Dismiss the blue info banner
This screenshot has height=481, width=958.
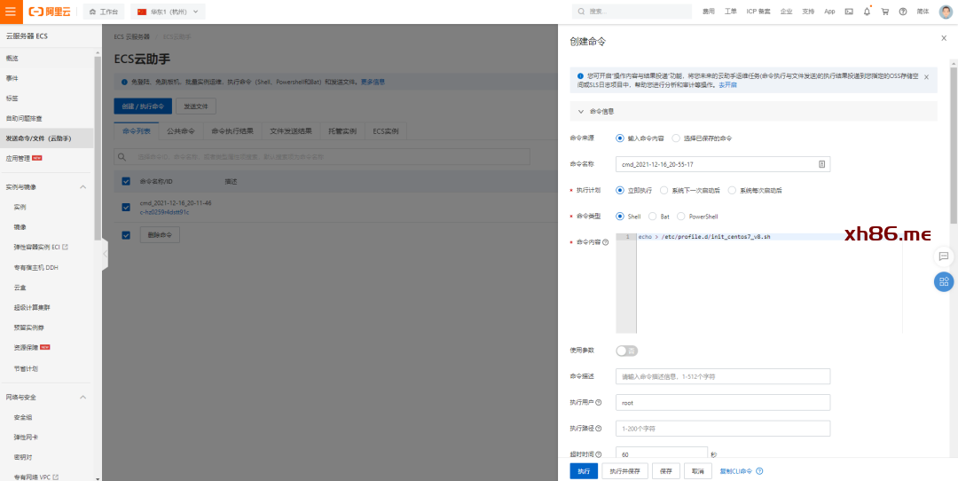(926, 77)
